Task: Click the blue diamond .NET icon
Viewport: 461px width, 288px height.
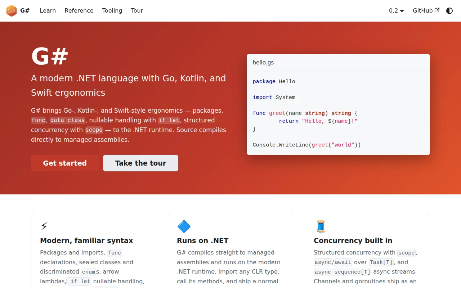Action: point(184,226)
